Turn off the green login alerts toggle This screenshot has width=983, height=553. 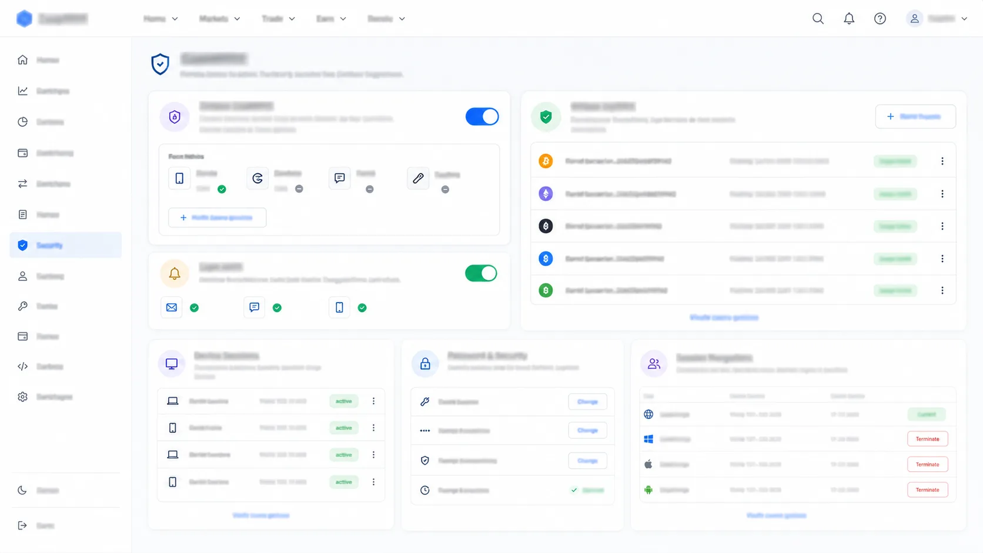click(481, 273)
